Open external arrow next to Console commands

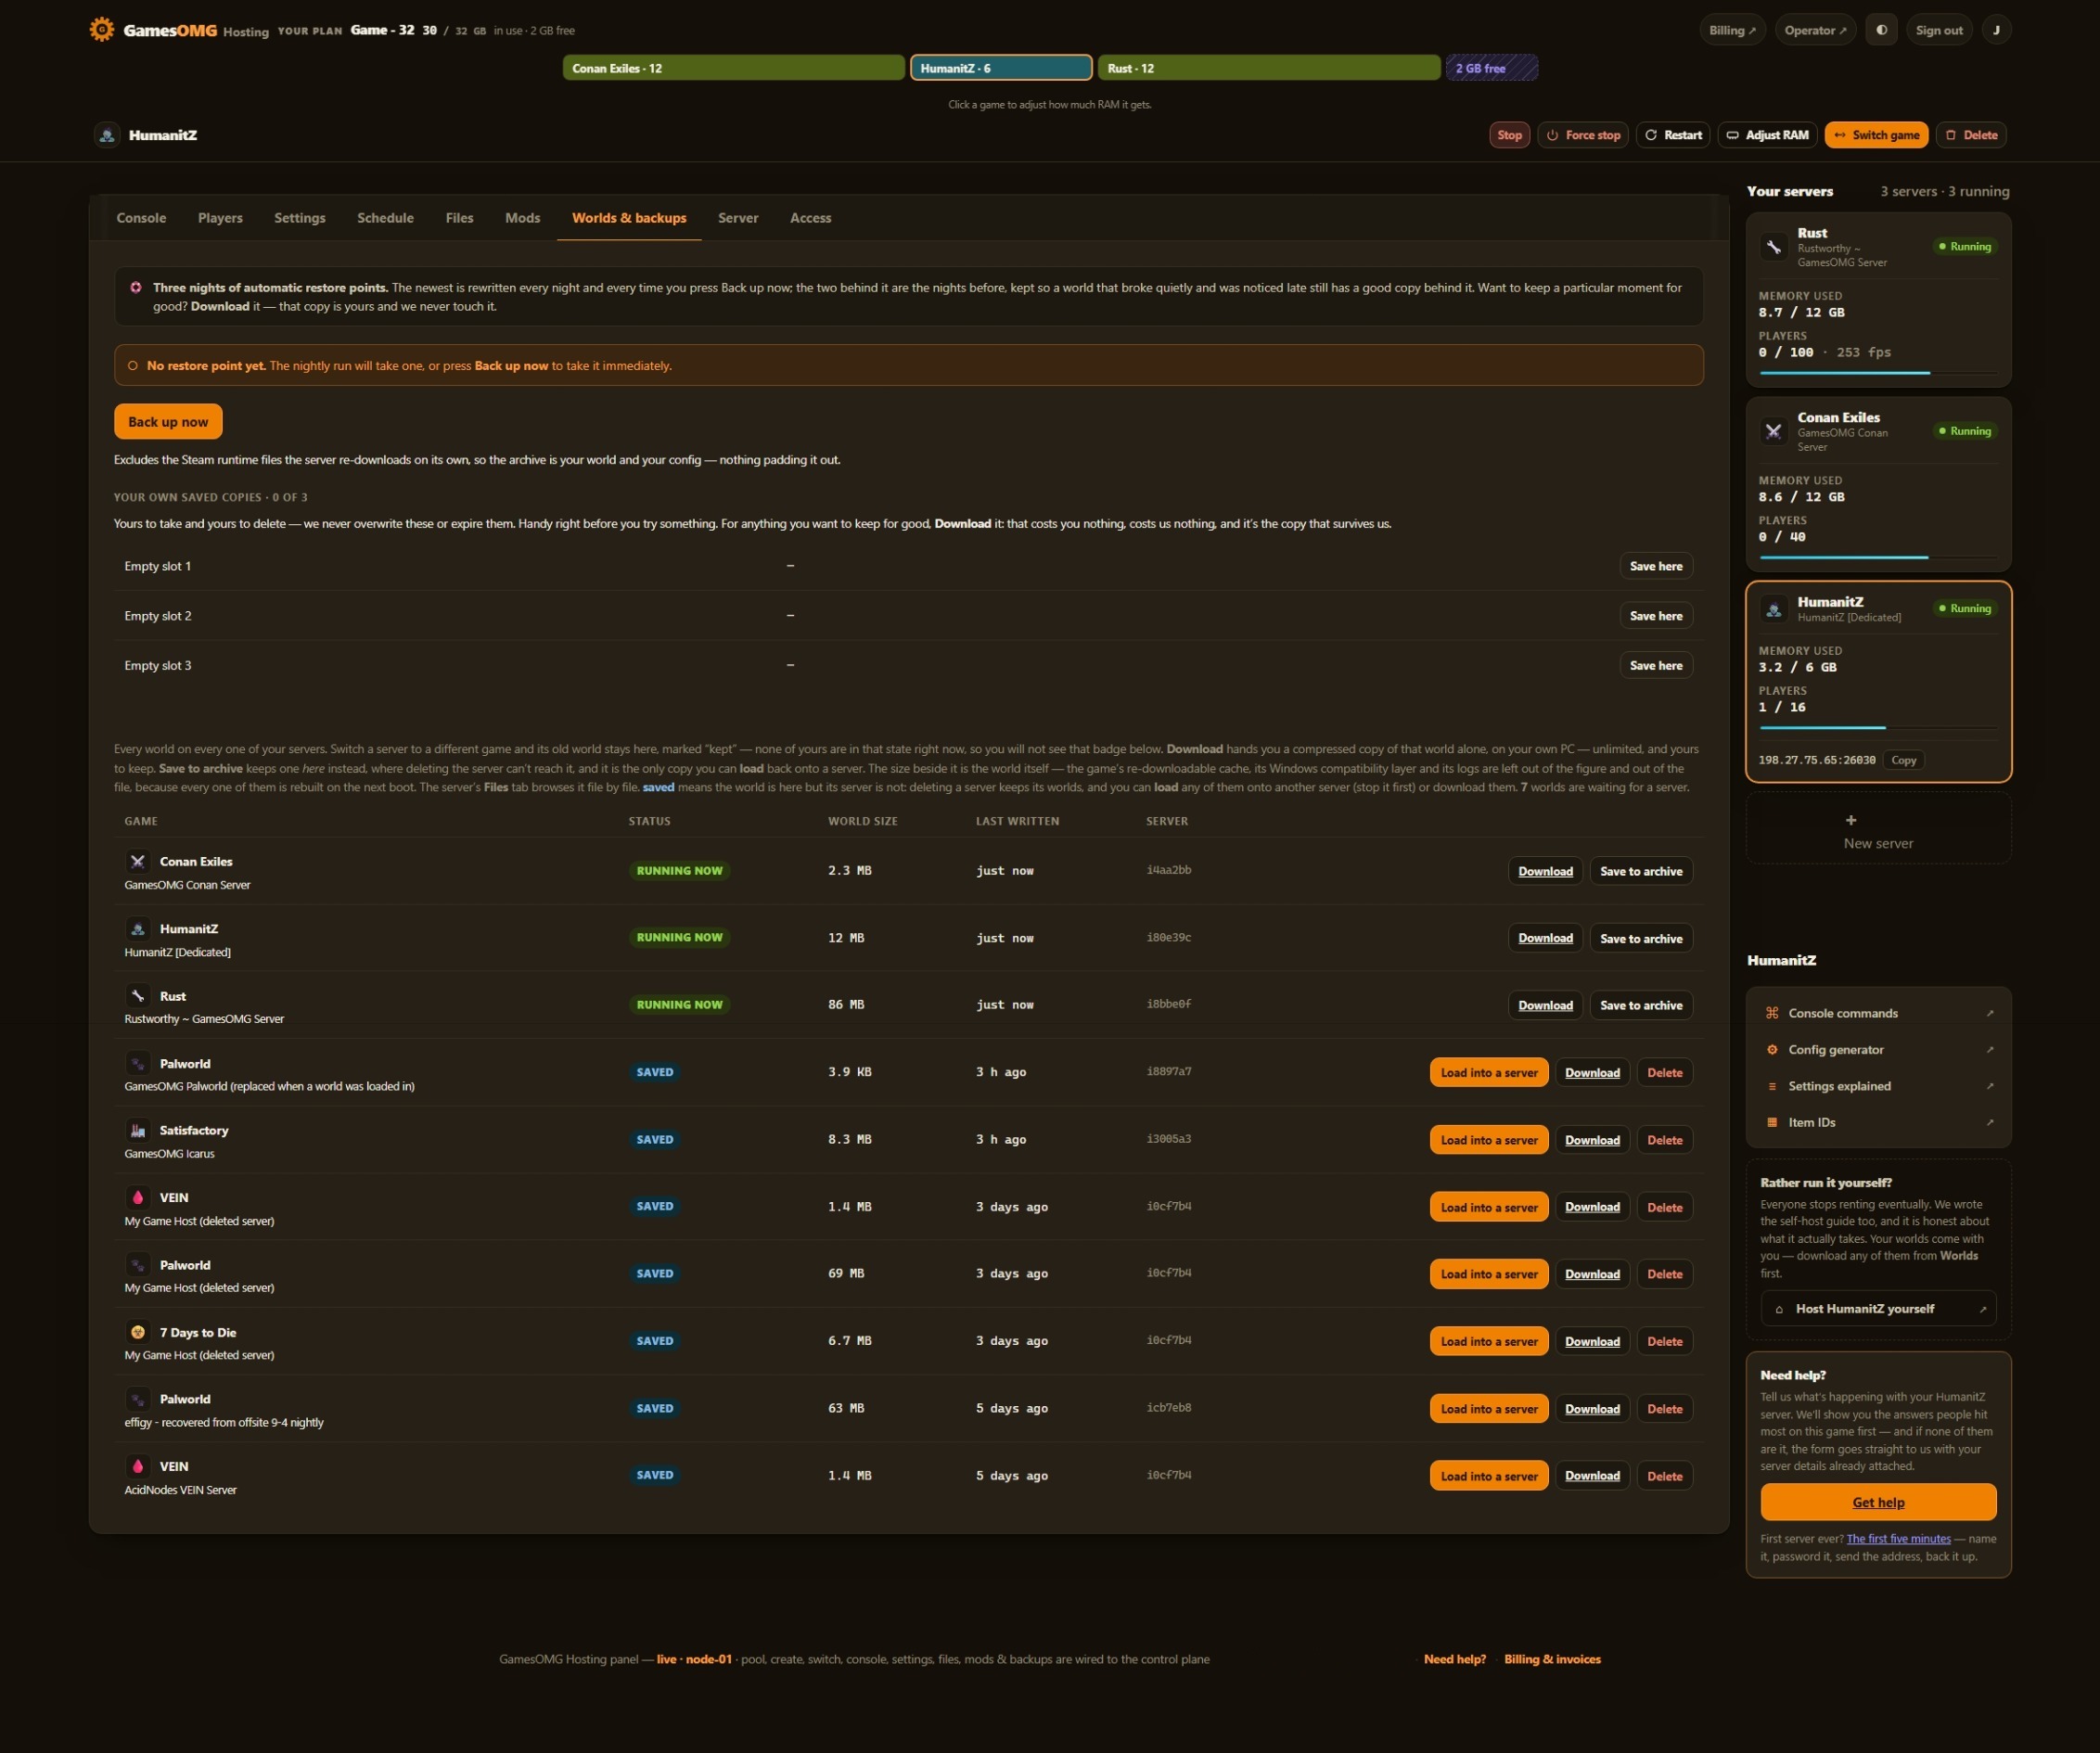coord(1989,1013)
